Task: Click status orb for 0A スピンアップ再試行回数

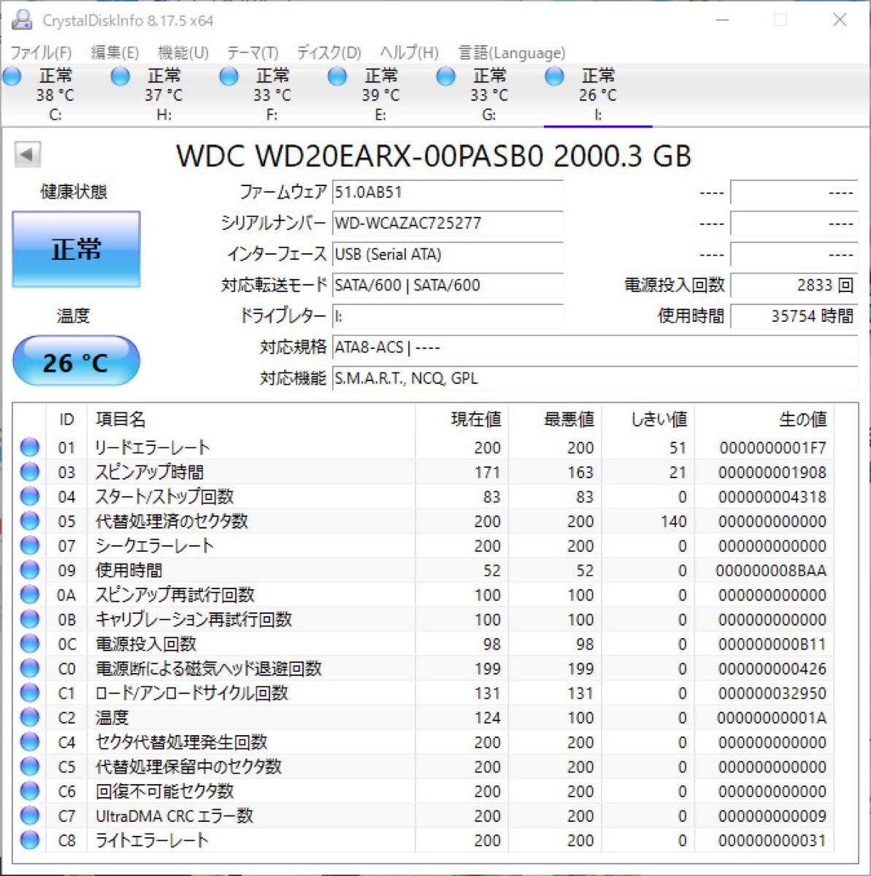Action: [30, 595]
